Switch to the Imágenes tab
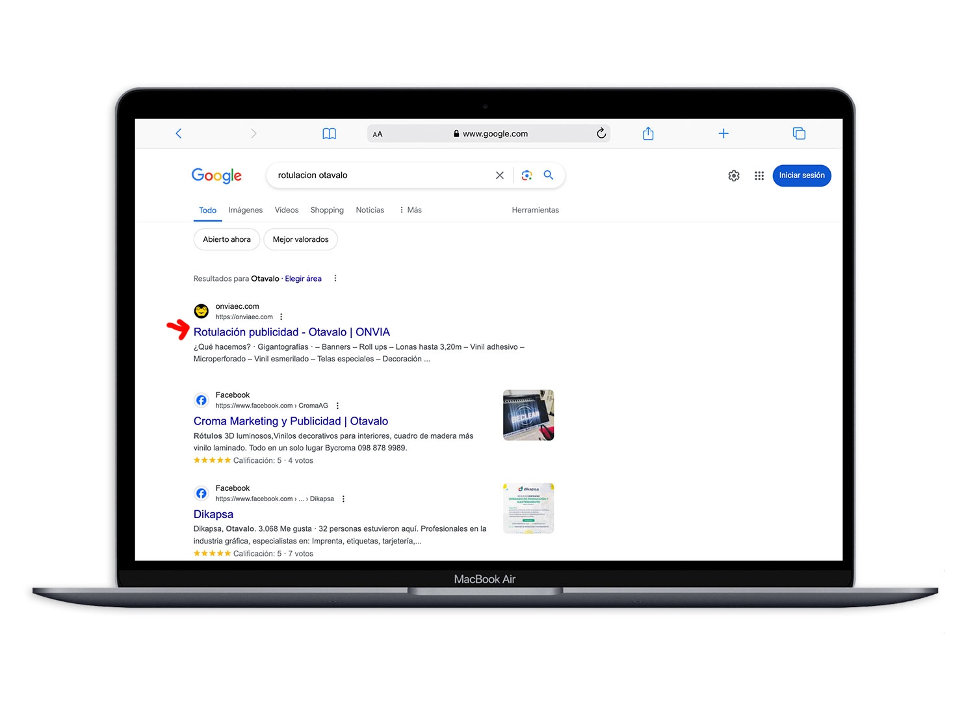The width and height of the screenshot is (975, 704). tap(245, 210)
